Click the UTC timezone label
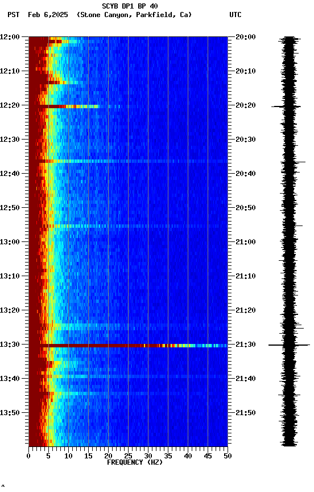 pyautogui.click(x=235, y=15)
